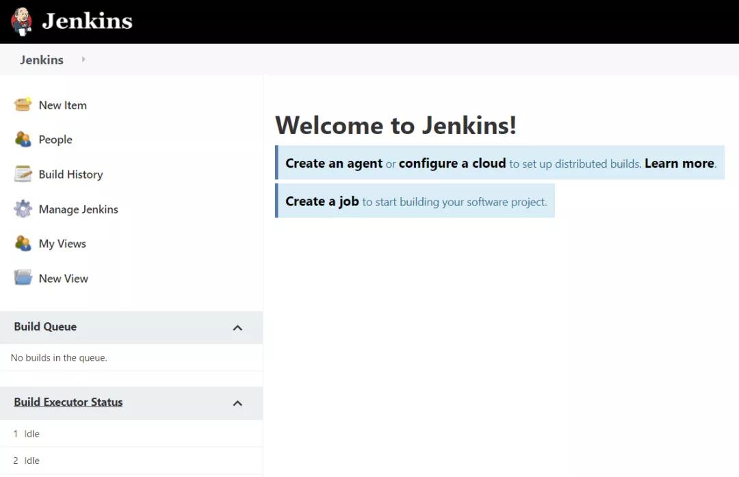Open My Views using its people icon
The image size is (739, 477).
[x=23, y=243]
